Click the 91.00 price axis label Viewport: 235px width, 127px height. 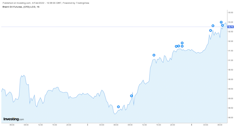click(231, 60)
